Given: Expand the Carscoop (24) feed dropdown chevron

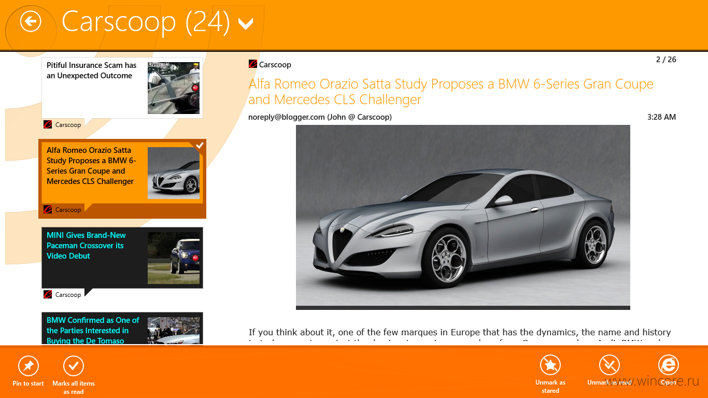Looking at the screenshot, I should [x=246, y=23].
